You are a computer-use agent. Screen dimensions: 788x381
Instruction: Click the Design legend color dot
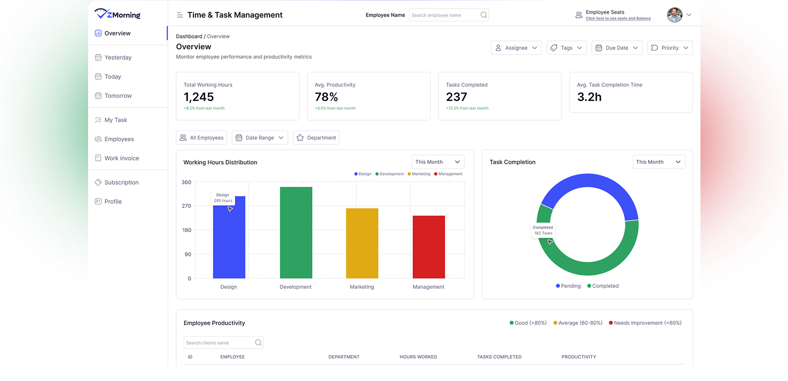[x=356, y=174]
